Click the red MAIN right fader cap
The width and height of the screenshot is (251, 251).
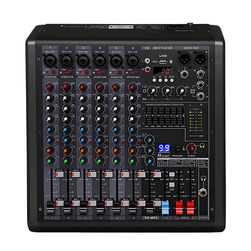point(190,208)
